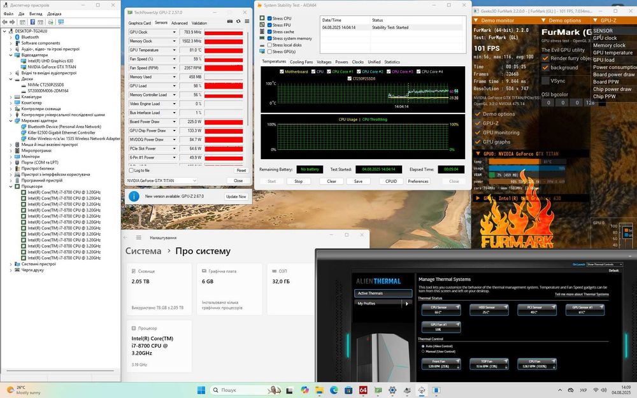
Task: Open Statistics tab in AIDA64
Action: point(392,62)
